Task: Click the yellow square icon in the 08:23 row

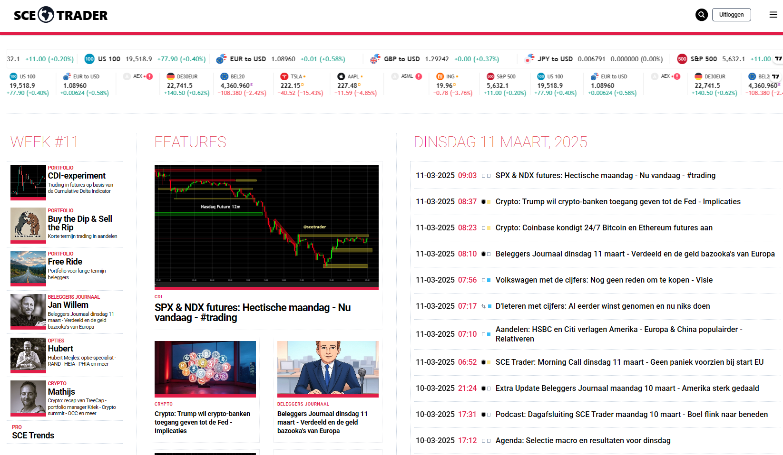Action: (x=489, y=228)
